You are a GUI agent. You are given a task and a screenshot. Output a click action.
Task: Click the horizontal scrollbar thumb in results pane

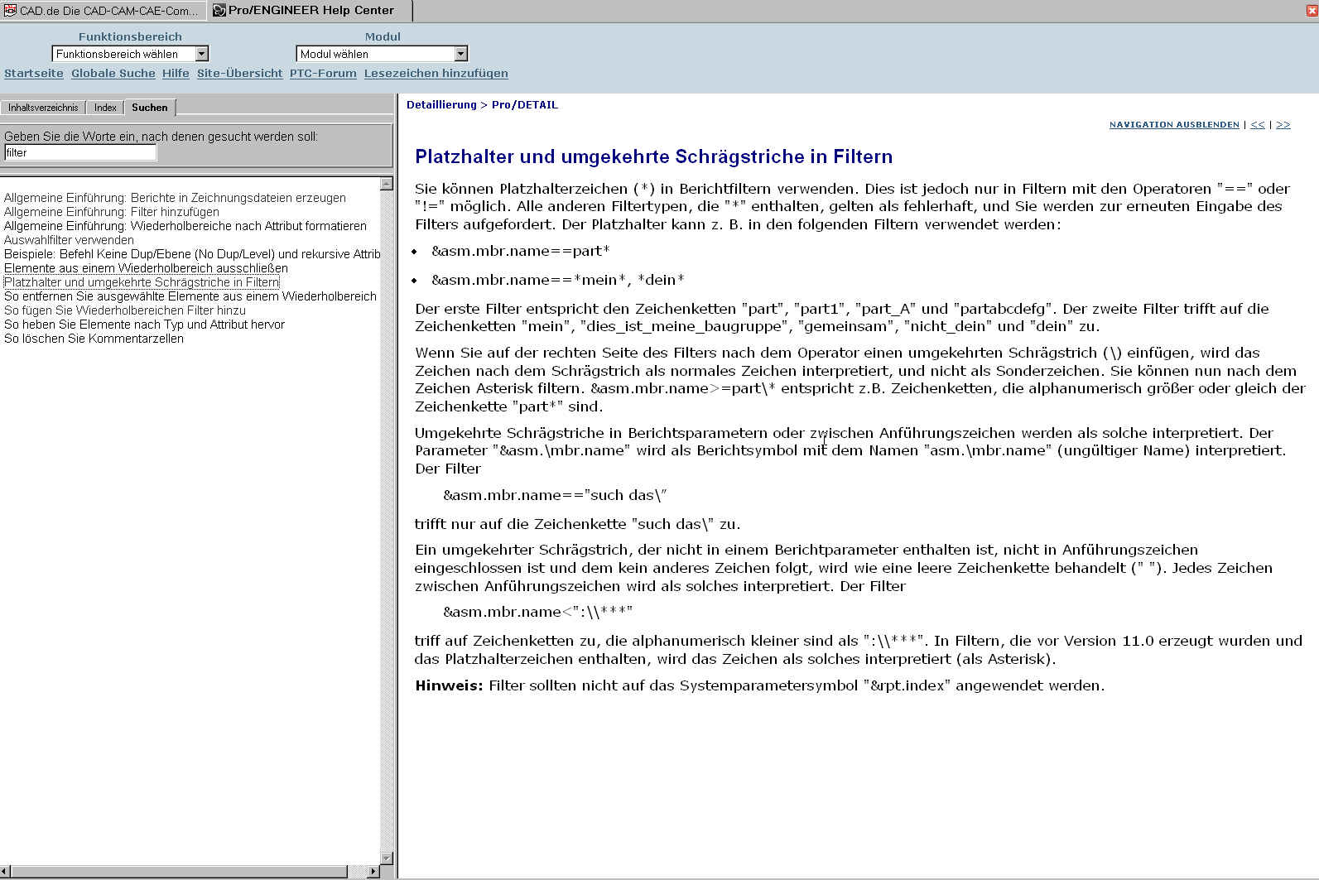(180, 872)
